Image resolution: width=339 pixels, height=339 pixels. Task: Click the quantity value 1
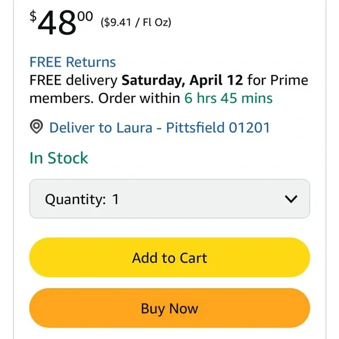pyautogui.click(x=116, y=199)
